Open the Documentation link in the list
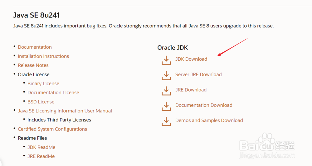This screenshot has height=166, width=312. [35, 47]
